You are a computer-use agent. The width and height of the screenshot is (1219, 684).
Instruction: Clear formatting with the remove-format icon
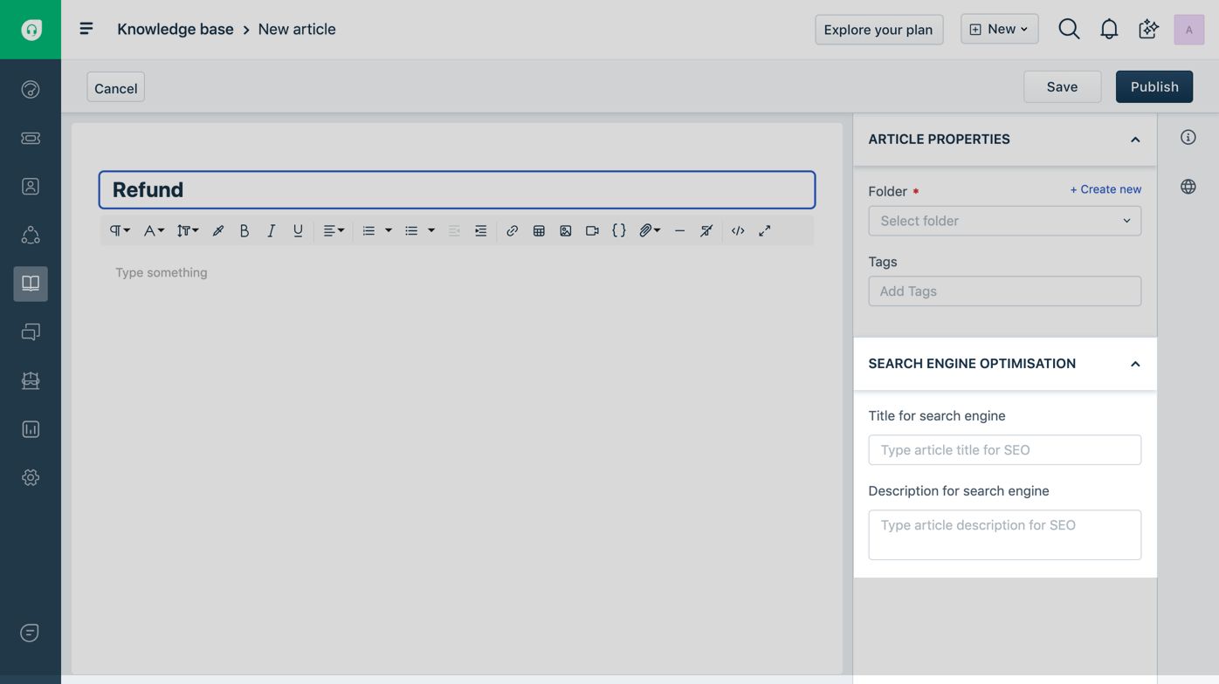click(706, 230)
